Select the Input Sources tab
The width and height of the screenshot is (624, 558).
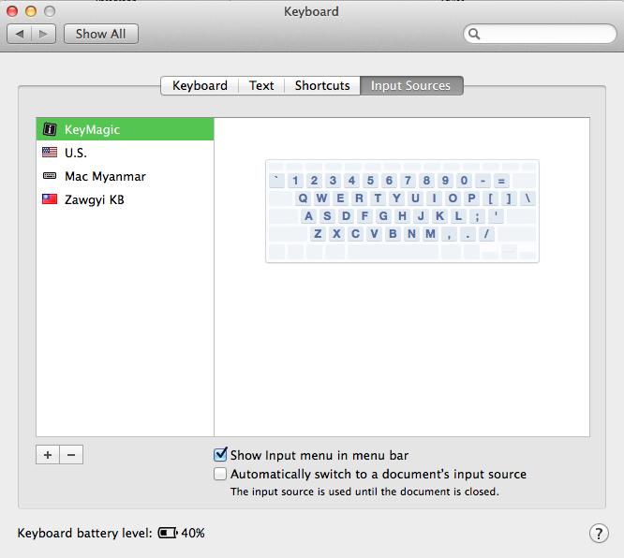coord(411,85)
